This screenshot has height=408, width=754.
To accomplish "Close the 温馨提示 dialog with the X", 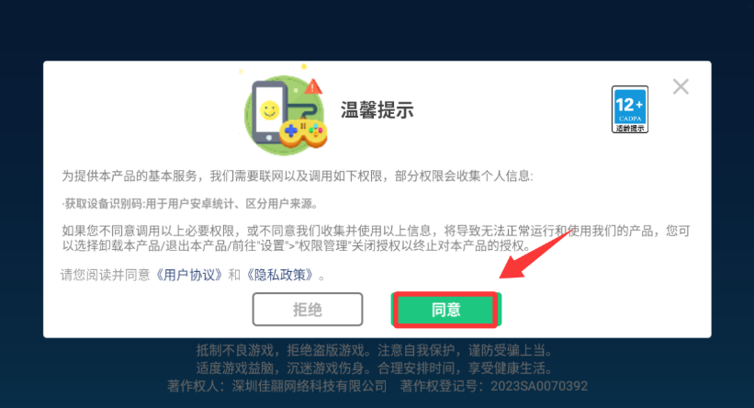I will pyautogui.click(x=681, y=87).
